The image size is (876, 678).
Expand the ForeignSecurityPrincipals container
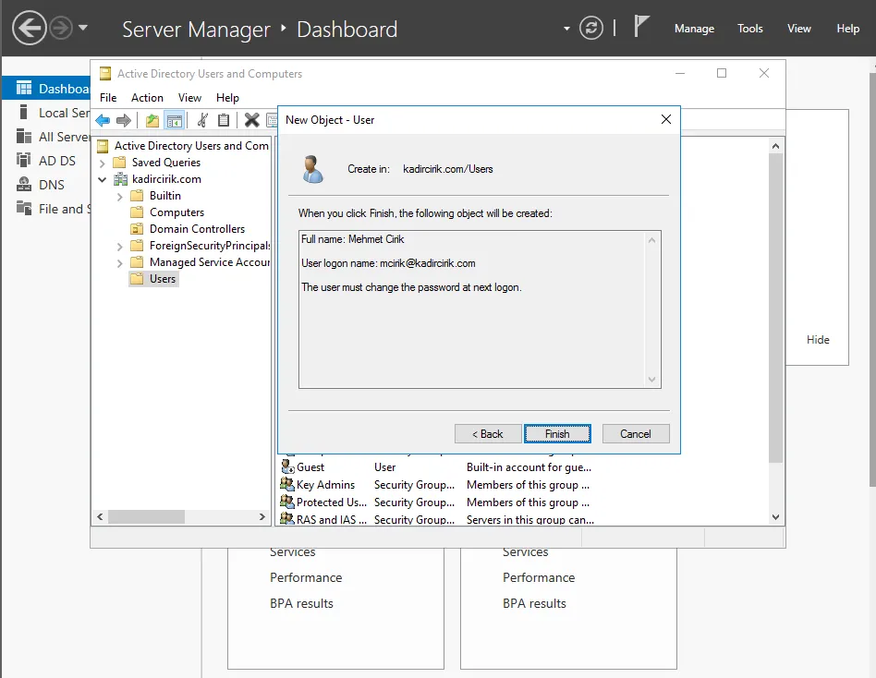(x=119, y=247)
